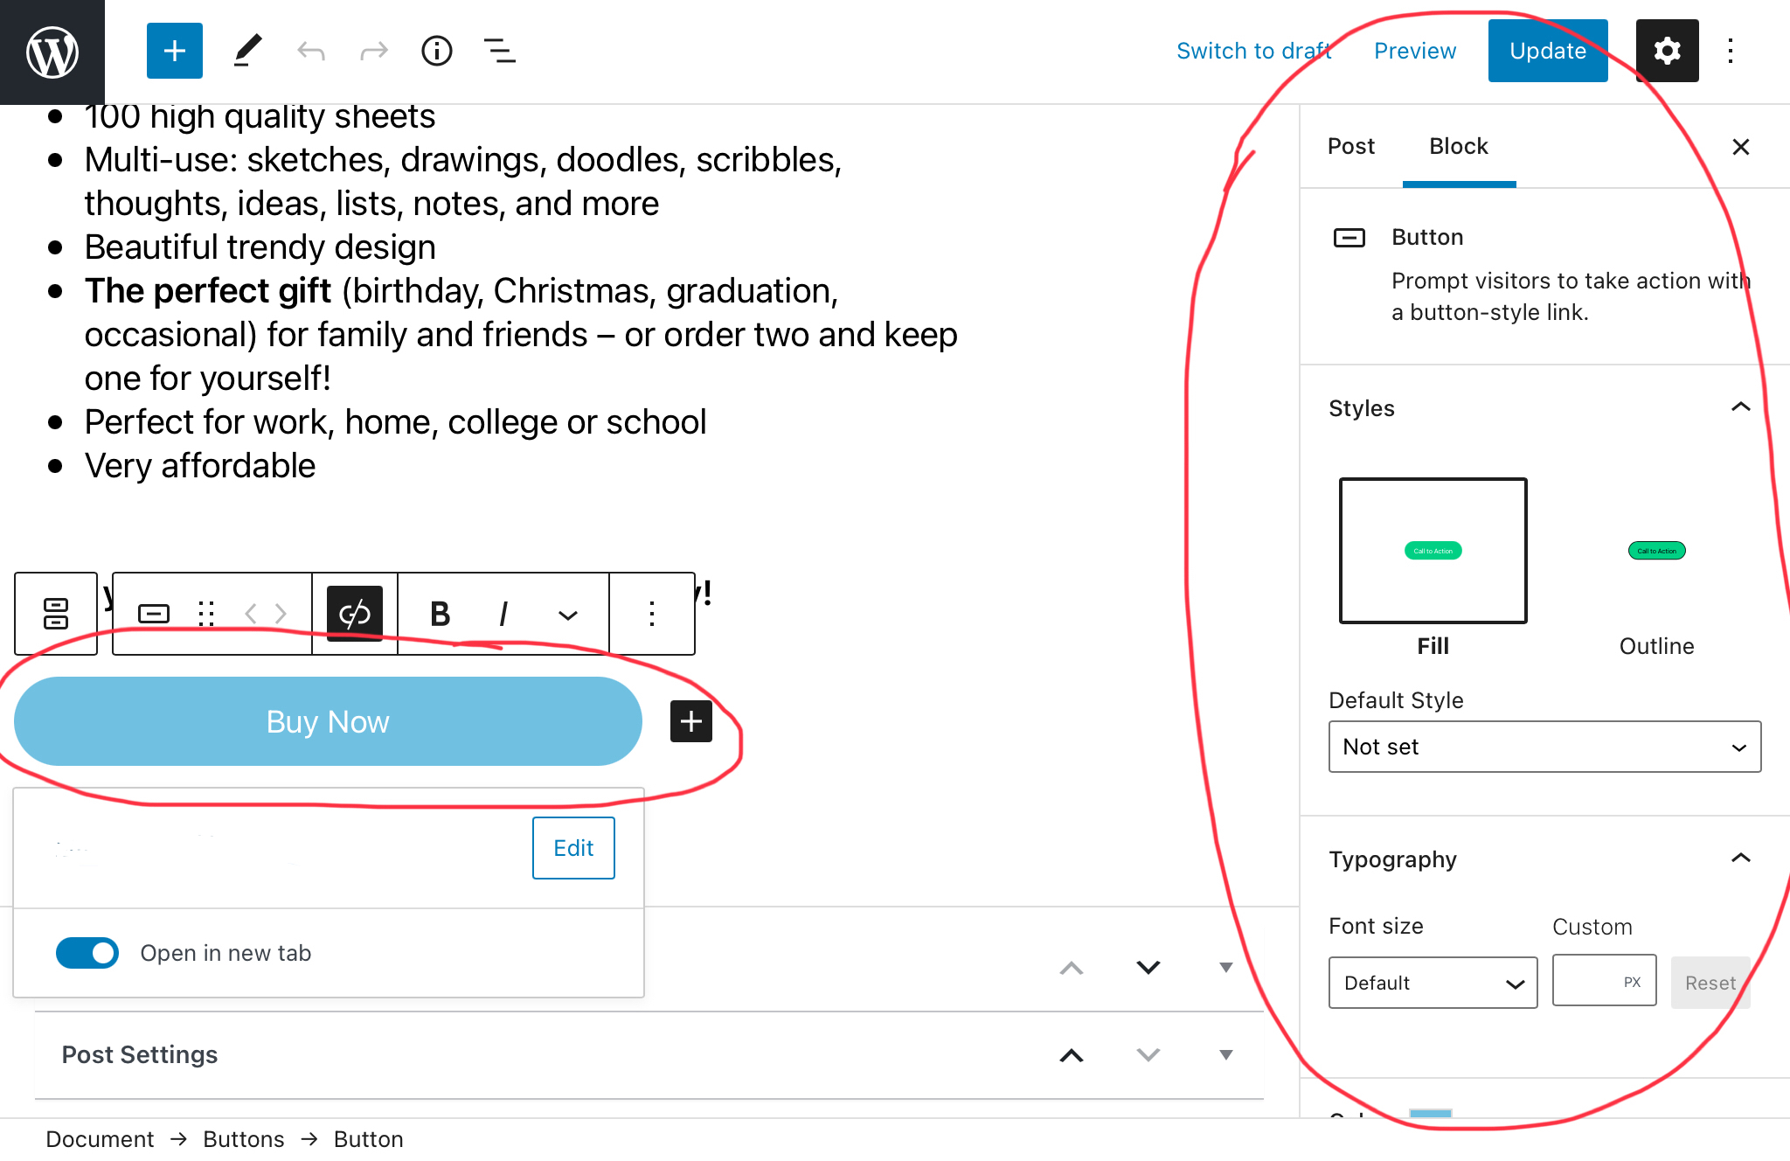
Task: Open the Details info icon
Action: [x=436, y=51]
